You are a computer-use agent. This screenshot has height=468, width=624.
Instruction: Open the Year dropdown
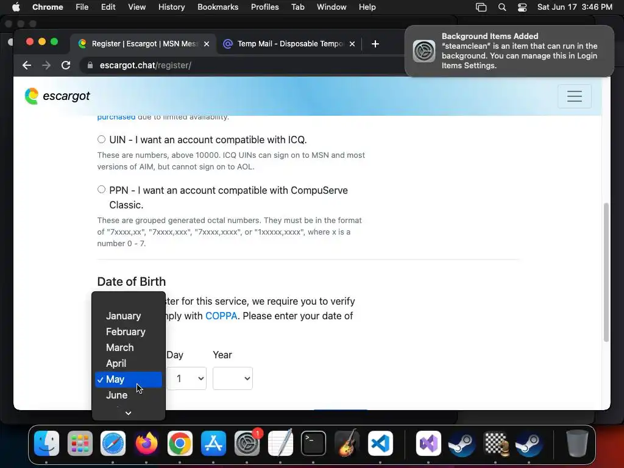(233, 378)
